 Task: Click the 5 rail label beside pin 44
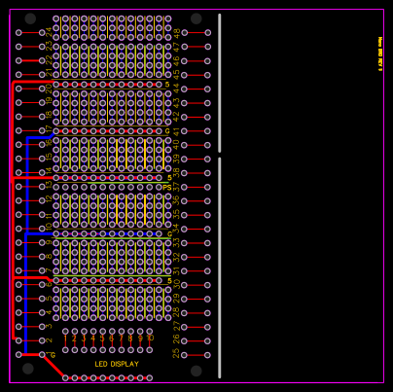(167, 85)
